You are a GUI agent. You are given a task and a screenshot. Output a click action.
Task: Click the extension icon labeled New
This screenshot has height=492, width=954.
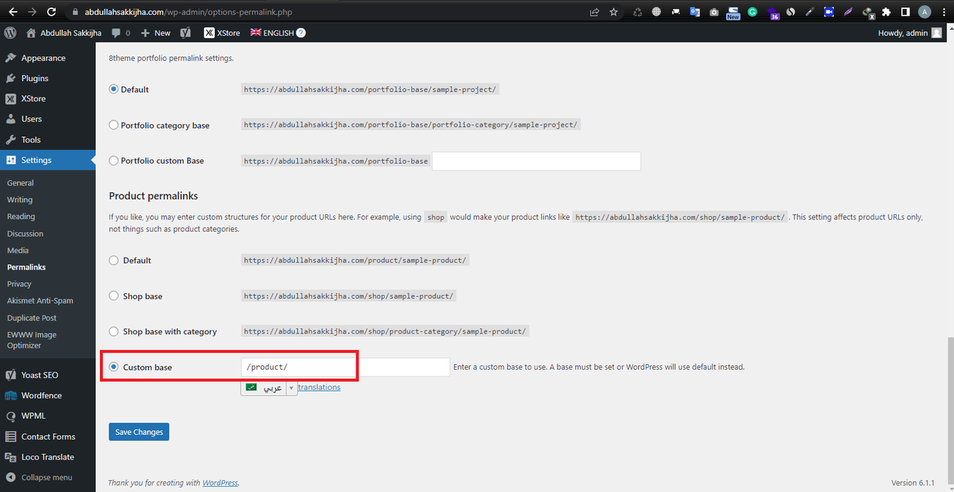point(733,13)
